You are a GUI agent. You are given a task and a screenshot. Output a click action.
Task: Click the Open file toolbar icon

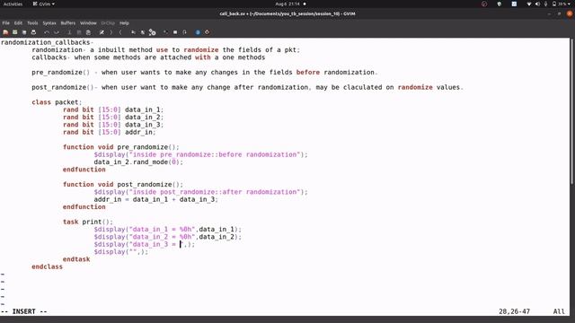coord(5,32)
